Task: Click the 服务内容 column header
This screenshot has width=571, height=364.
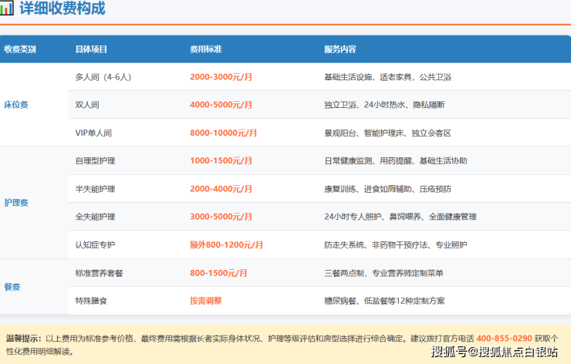Action: [x=340, y=49]
